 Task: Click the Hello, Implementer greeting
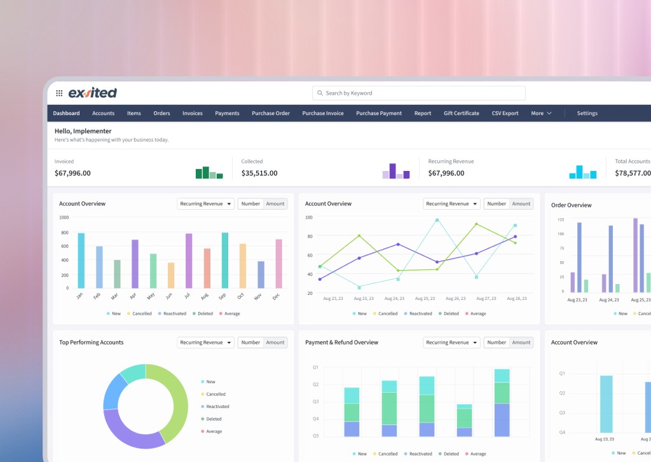pos(83,131)
